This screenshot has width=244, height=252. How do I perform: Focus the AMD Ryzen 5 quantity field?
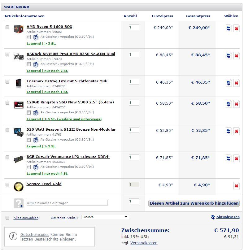click(x=134, y=27)
